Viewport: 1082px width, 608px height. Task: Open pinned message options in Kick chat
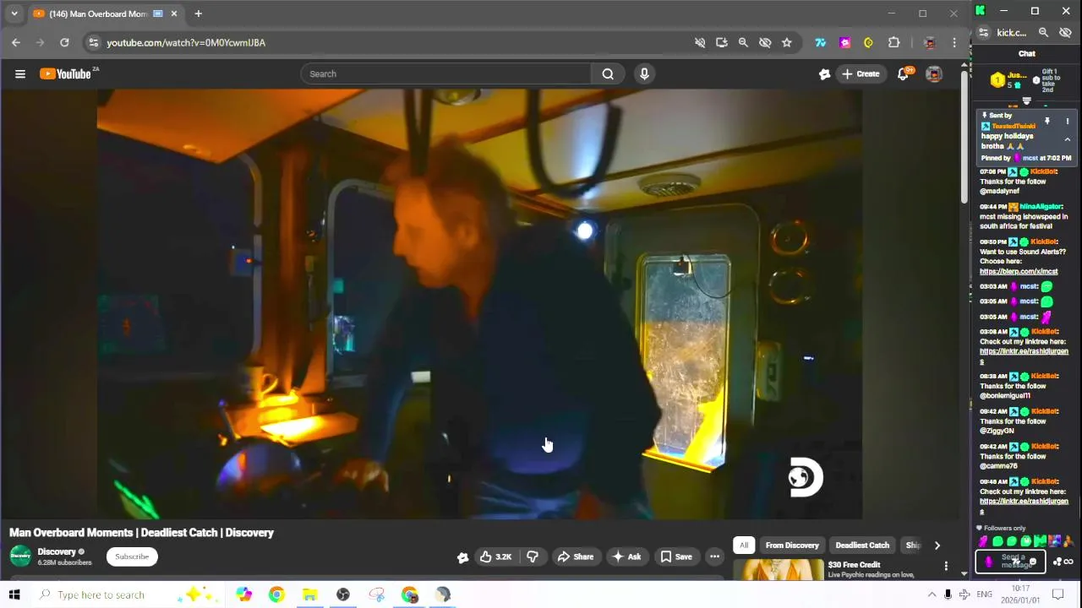pos(1067,122)
